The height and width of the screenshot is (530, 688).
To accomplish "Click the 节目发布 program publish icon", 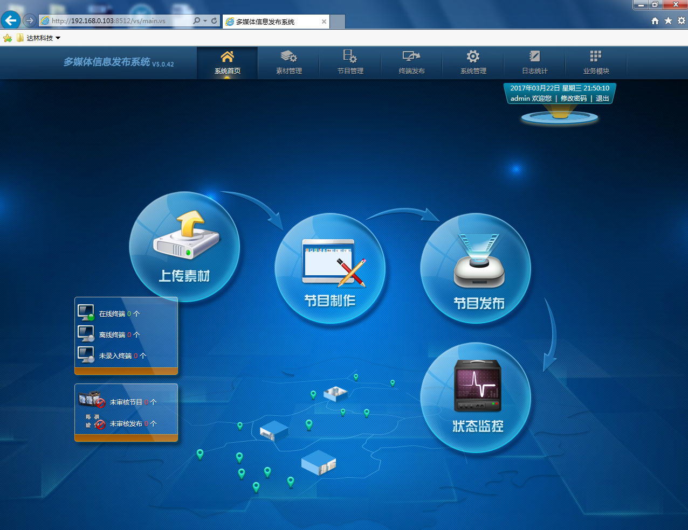I will click(x=476, y=269).
